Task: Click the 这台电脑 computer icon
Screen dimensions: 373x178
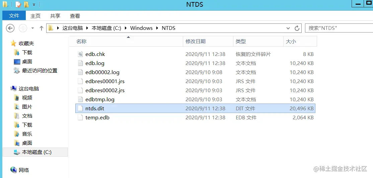Action: click(14, 88)
